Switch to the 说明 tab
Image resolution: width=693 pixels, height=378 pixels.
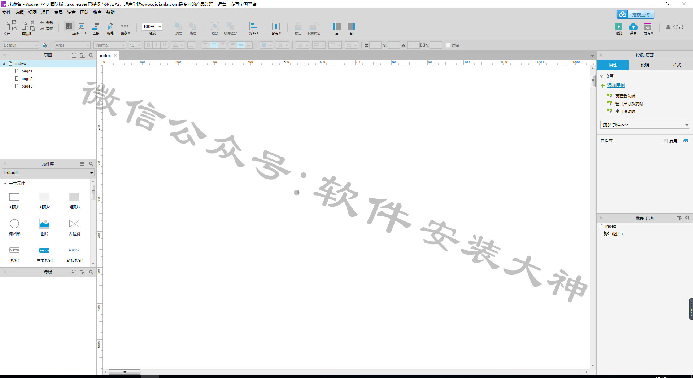(x=645, y=65)
